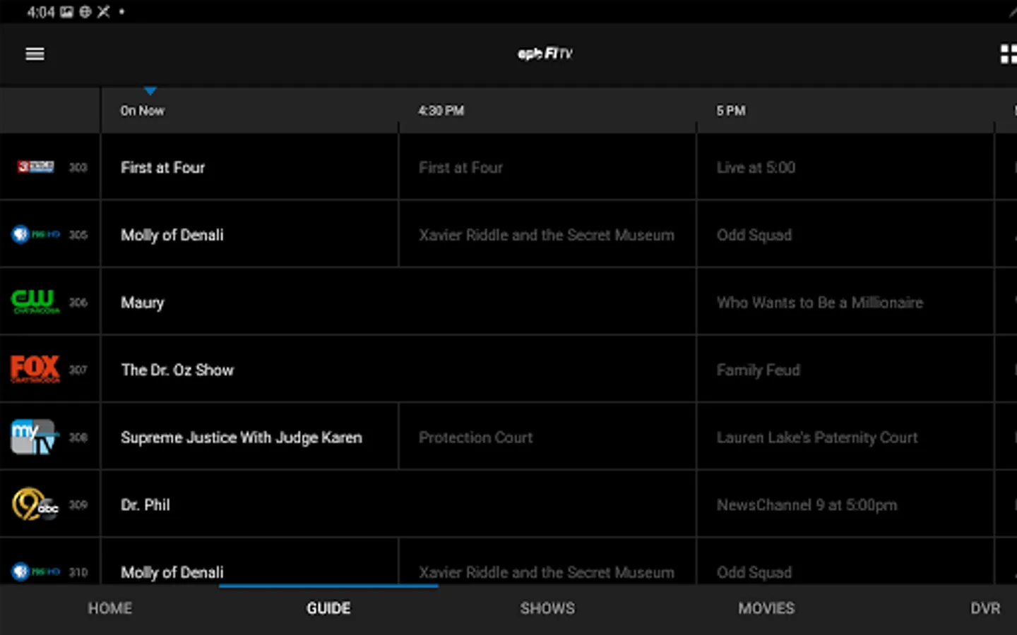The image size is (1017, 635).
Task: Tap the EPB Fi TV logo
Action: tap(545, 54)
